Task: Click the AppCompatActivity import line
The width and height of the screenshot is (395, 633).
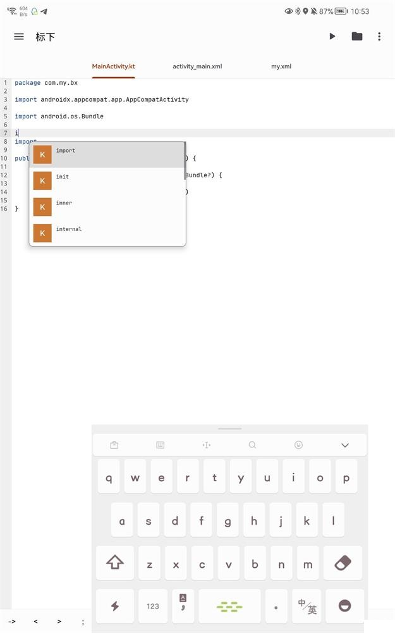Action: coord(102,99)
